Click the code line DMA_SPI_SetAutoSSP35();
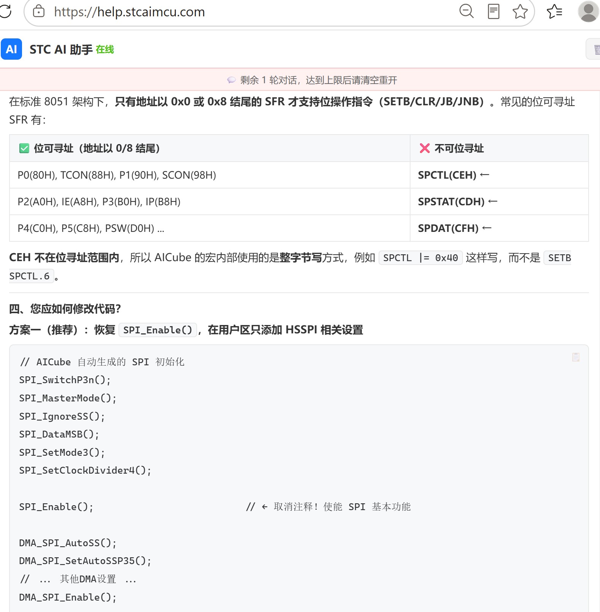Screen dimensions: 600x612 85,561
